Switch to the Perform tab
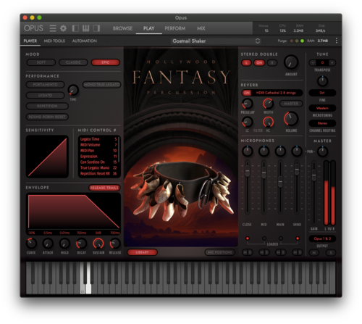362x324 pixels. (175, 28)
